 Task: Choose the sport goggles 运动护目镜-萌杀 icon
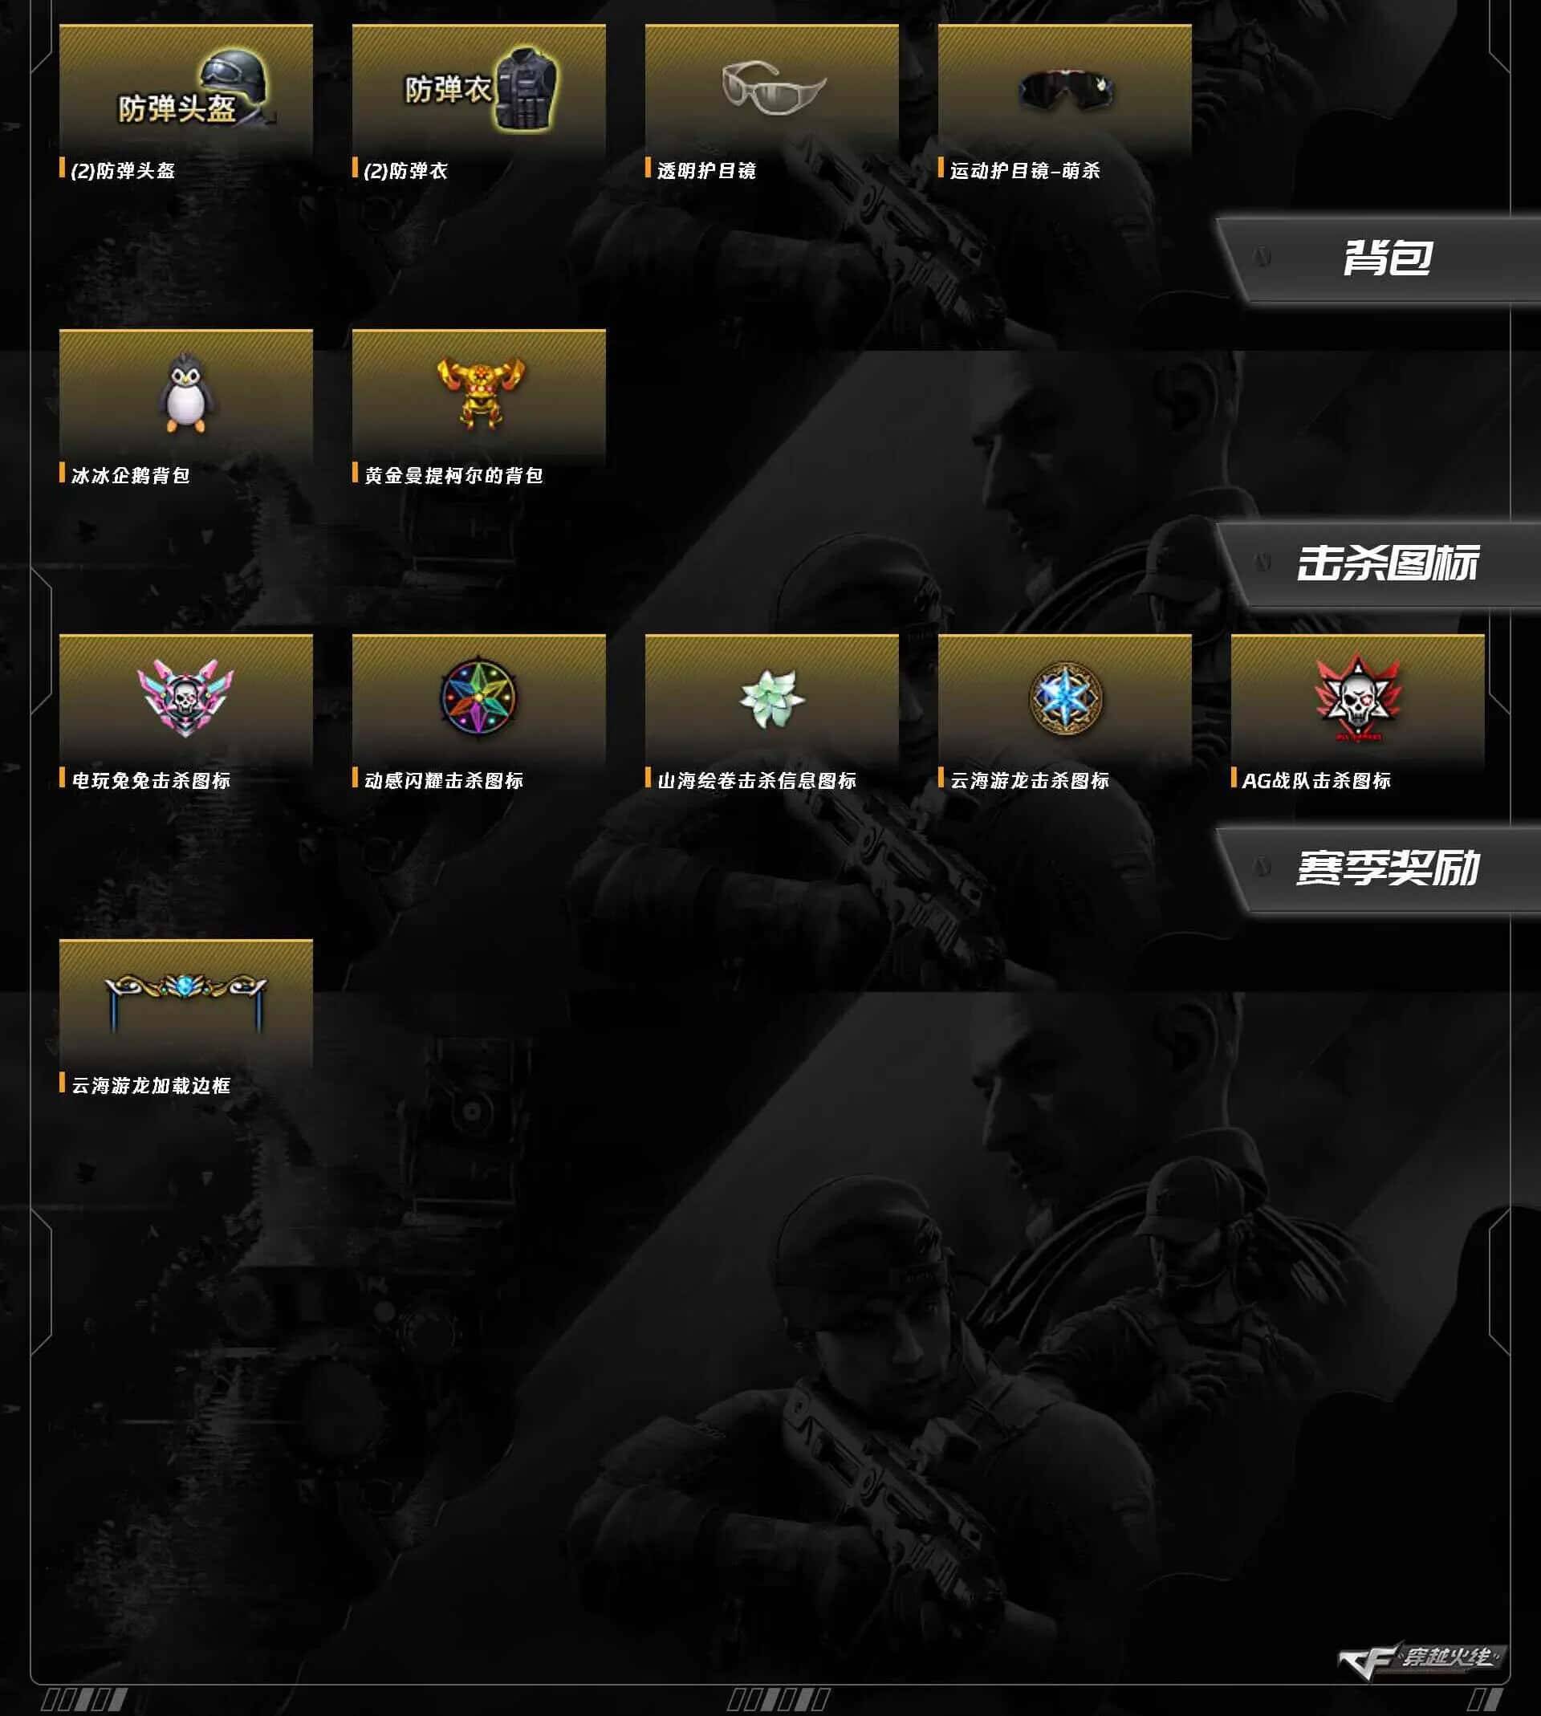click(1064, 90)
